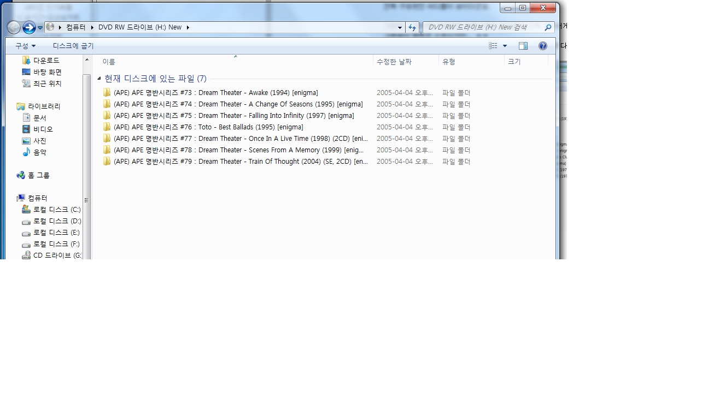Open CD 드라이브 (G:)

[x=51, y=256]
